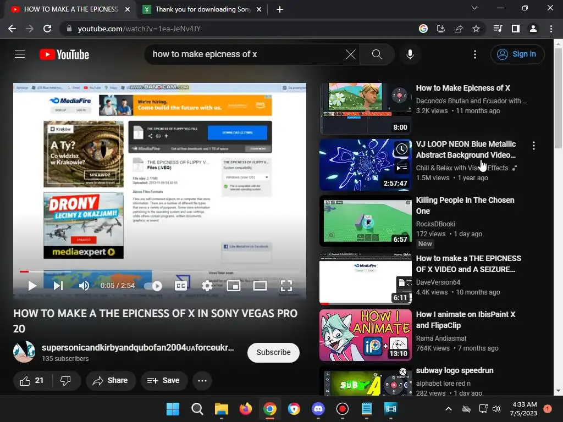This screenshot has height=422, width=563.
Task: Toggle the Chrome side panel
Action: [516, 29]
